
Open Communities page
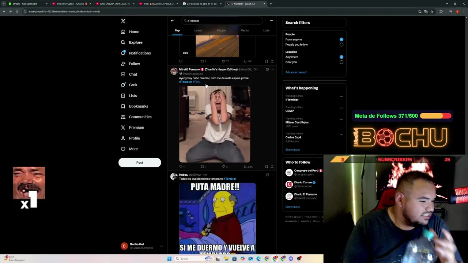[136, 117]
